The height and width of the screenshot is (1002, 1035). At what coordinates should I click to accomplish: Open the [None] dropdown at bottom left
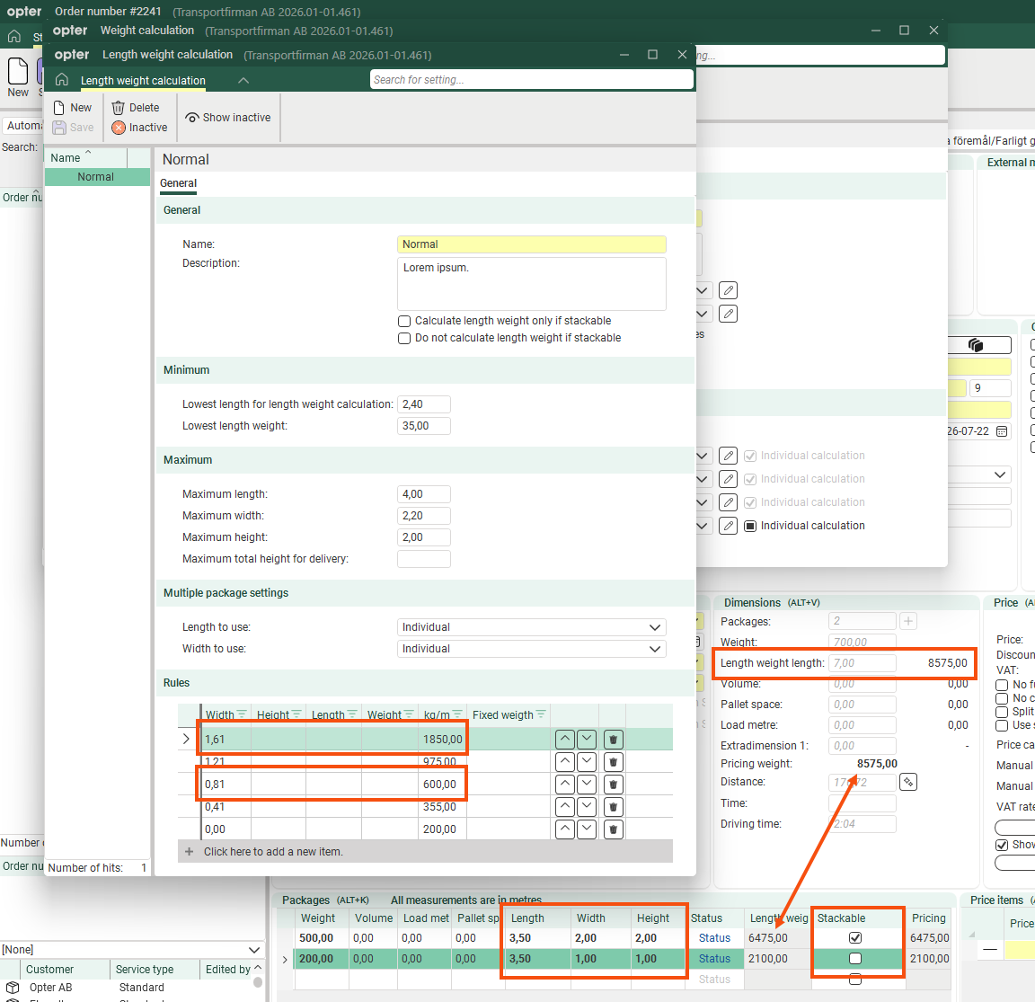254,950
